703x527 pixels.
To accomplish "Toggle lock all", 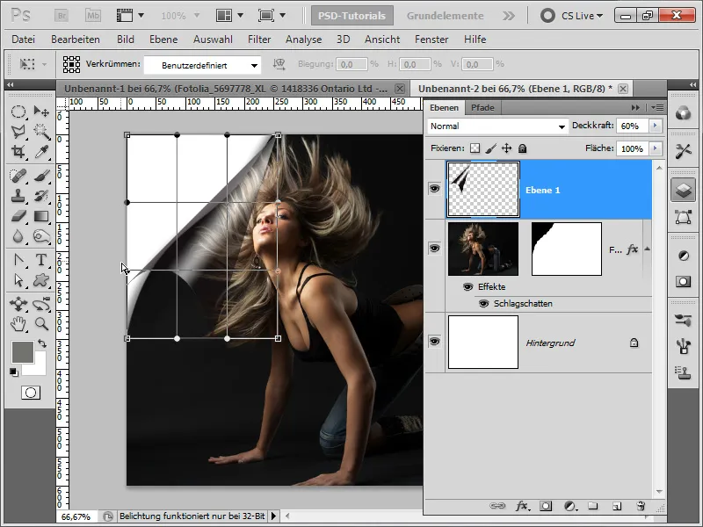I will [522, 148].
